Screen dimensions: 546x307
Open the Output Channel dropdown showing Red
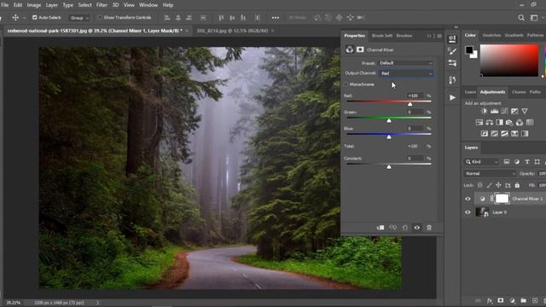click(x=406, y=73)
